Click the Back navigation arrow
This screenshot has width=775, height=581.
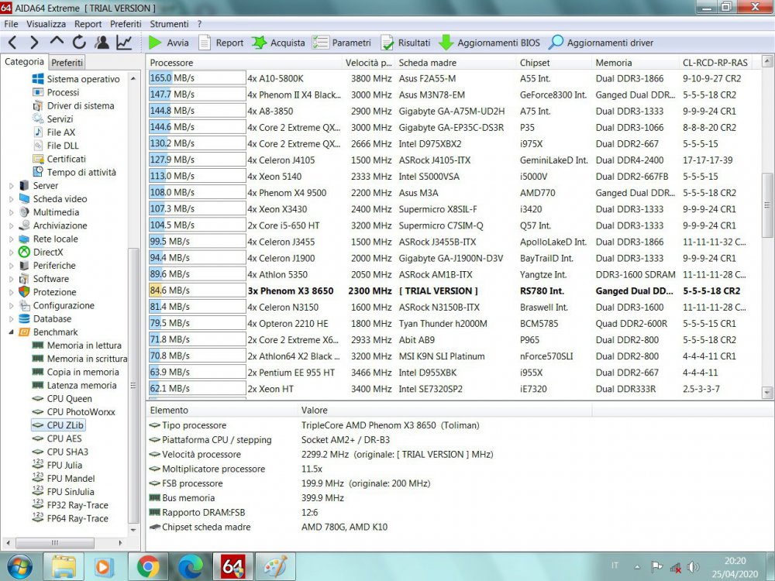(x=13, y=43)
